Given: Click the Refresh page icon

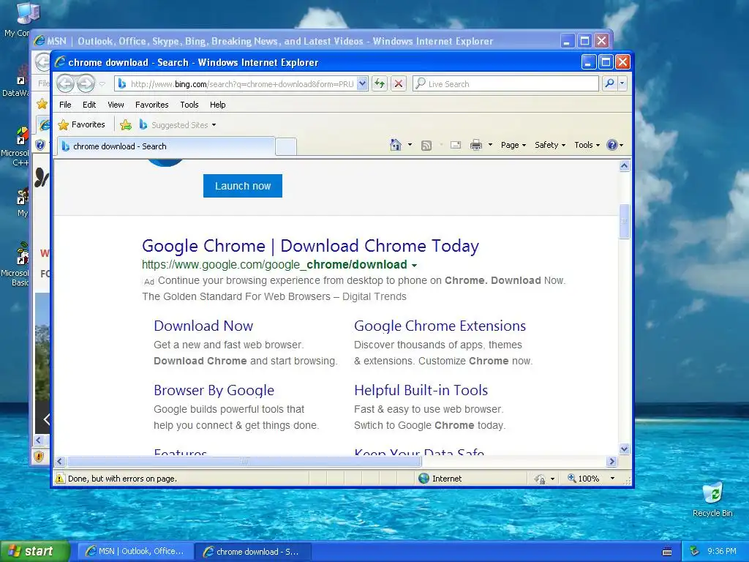Looking at the screenshot, I should (x=380, y=83).
